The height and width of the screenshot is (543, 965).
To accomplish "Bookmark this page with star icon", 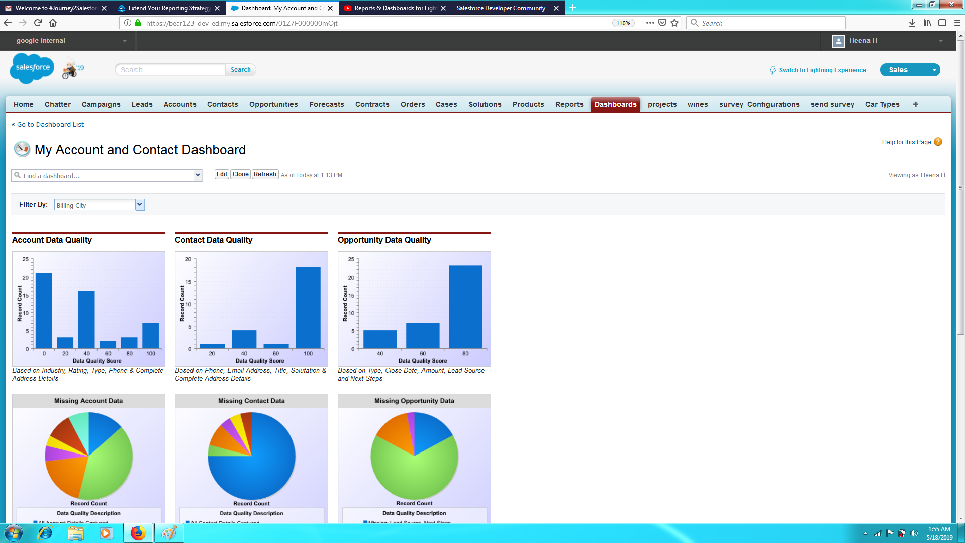I will pos(674,23).
